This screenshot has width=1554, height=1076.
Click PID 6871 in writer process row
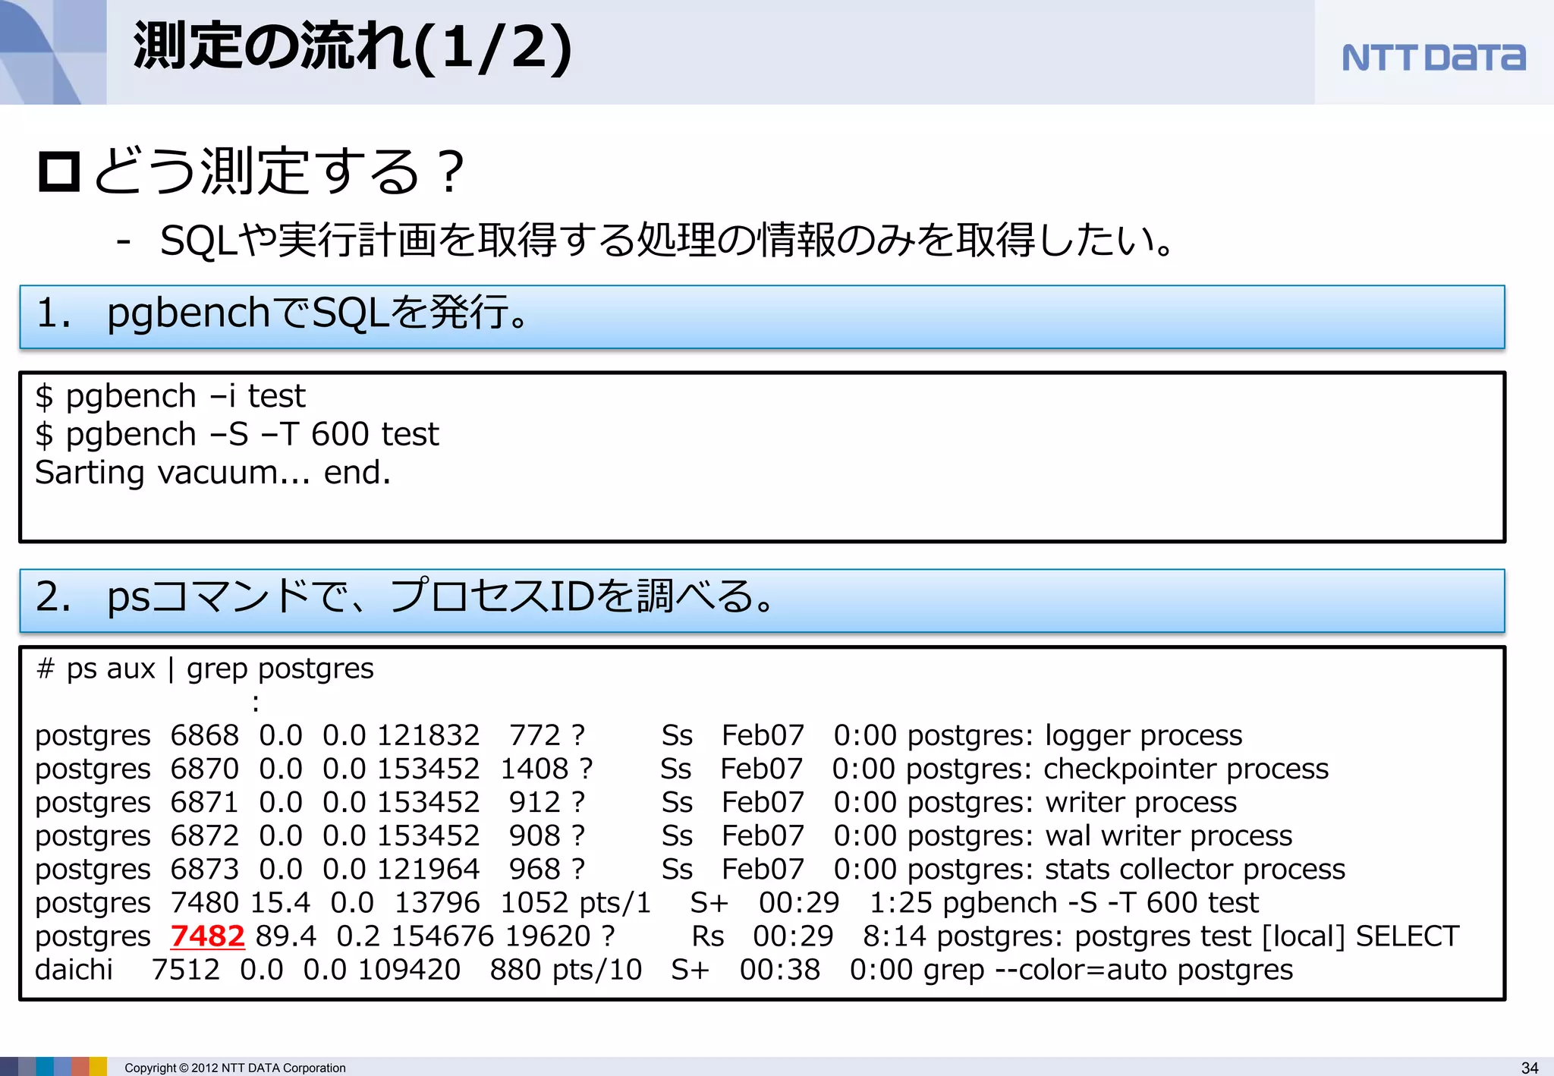(204, 802)
